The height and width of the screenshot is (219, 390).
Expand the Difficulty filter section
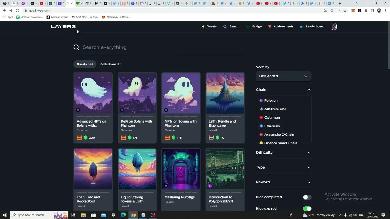tap(309, 153)
